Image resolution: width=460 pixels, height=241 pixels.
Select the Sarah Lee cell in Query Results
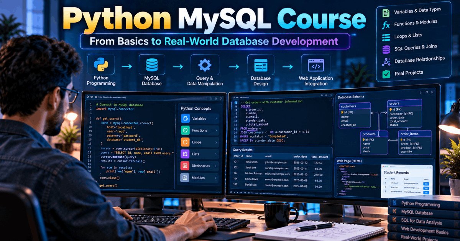click(251, 168)
